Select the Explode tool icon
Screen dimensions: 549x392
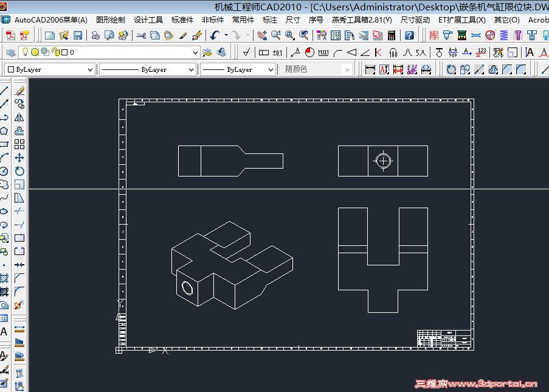(x=19, y=305)
